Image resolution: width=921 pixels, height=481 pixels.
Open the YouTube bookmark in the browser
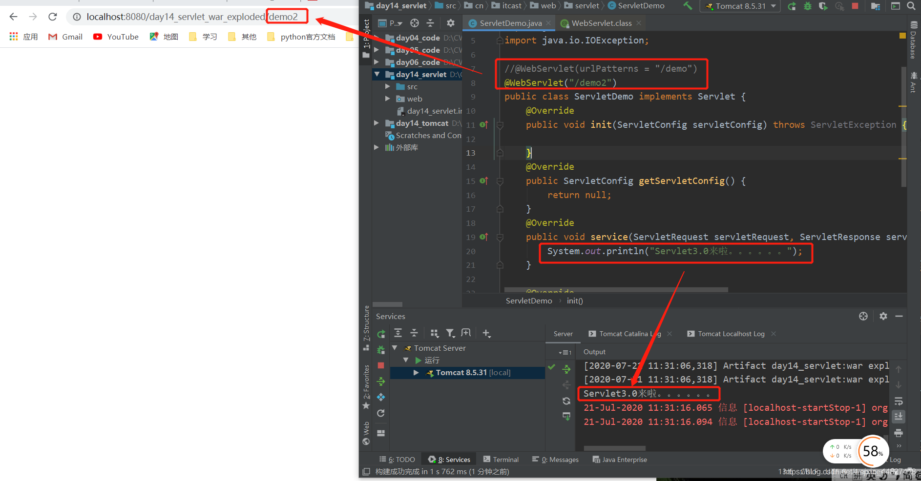click(x=116, y=37)
